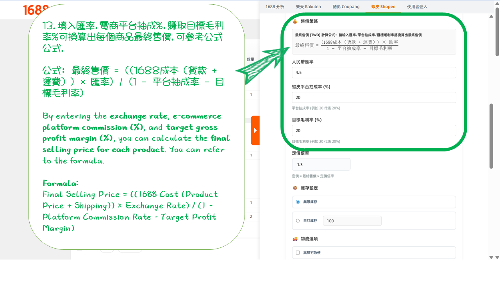Click the 使用者登入 link
This screenshot has height=281, width=500.
coord(417,6)
